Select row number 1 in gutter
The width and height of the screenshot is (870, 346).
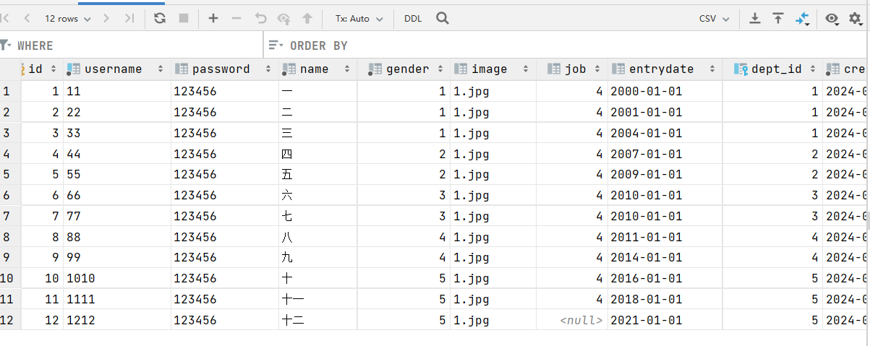(x=10, y=91)
